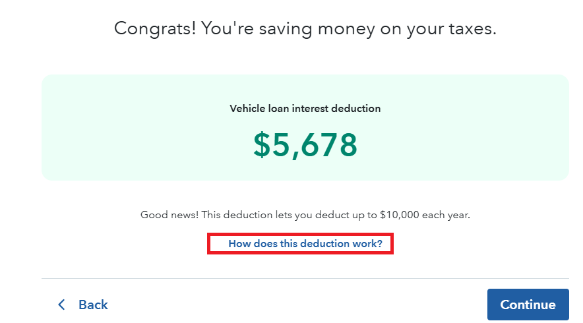Click the word "You're" in the heading

pos(226,28)
